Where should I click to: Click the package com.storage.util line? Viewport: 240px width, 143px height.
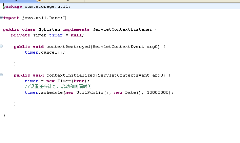(37, 6)
